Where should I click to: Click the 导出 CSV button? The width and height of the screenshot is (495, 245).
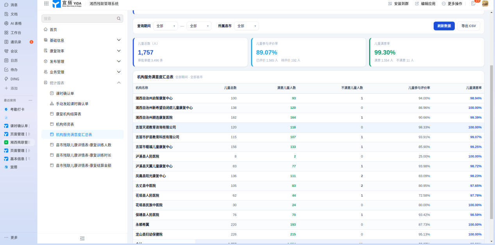tap(468, 26)
